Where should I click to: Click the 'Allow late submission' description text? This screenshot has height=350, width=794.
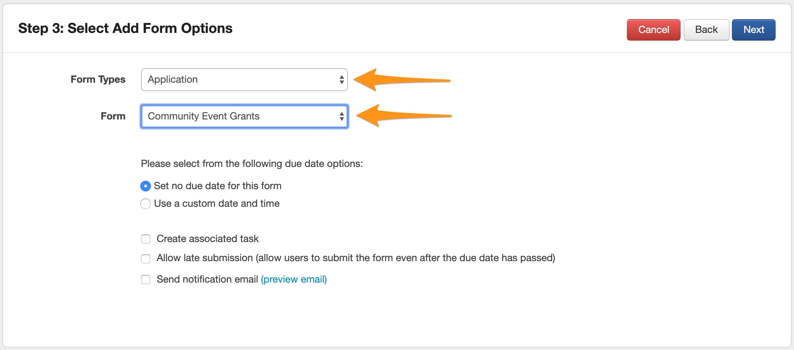point(356,258)
